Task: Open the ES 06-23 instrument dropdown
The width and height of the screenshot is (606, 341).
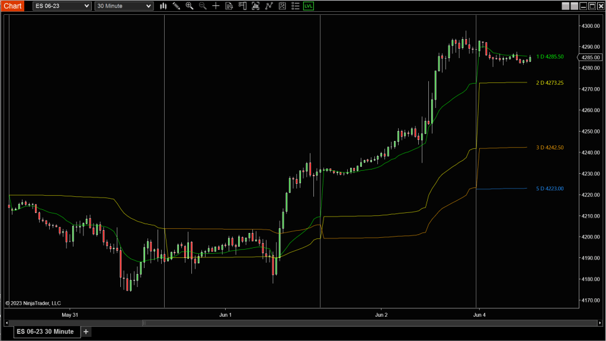Action: (62, 6)
